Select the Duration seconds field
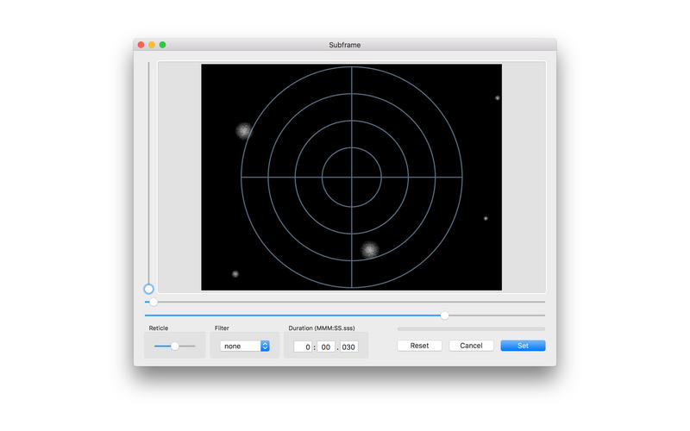 tap(325, 347)
